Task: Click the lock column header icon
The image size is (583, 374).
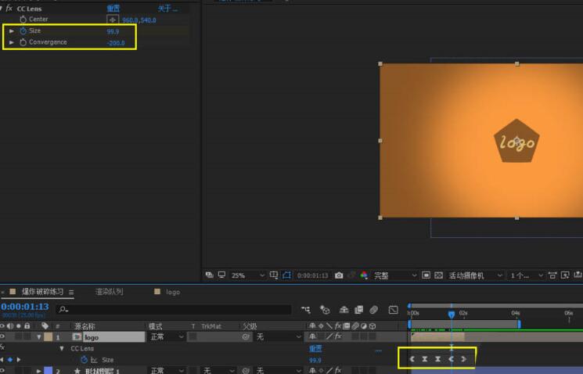Action: pyautogui.click(x=27, y=326)
